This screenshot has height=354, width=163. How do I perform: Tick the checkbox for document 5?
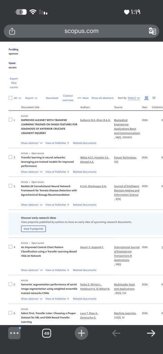point(10,284)
